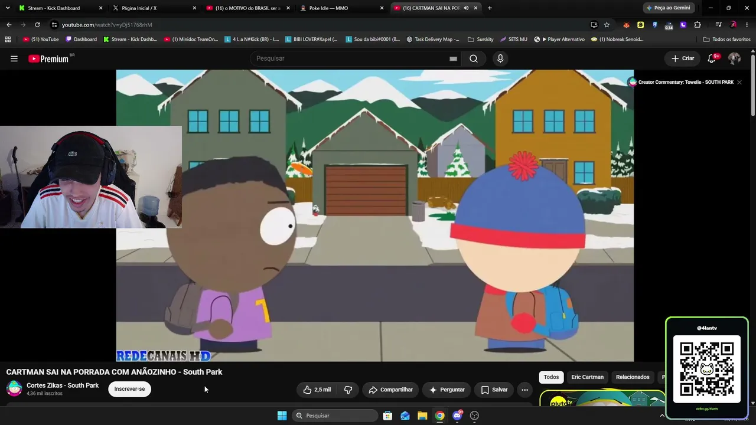Open Windows Start menu
This screenshot has width=756, height=425.
[x=282, y=416]
